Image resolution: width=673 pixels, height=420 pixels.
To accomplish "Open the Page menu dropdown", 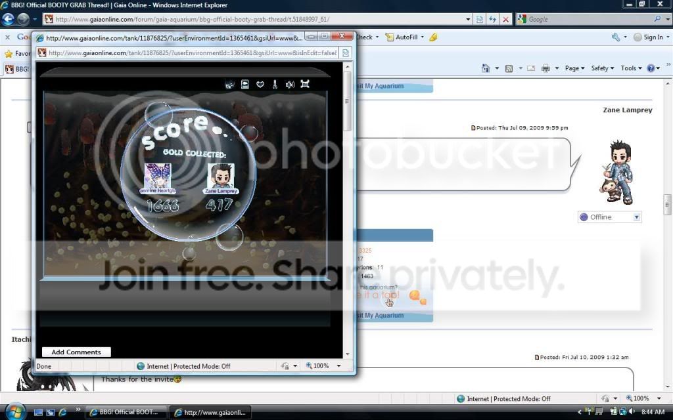I will click(574, 68).
